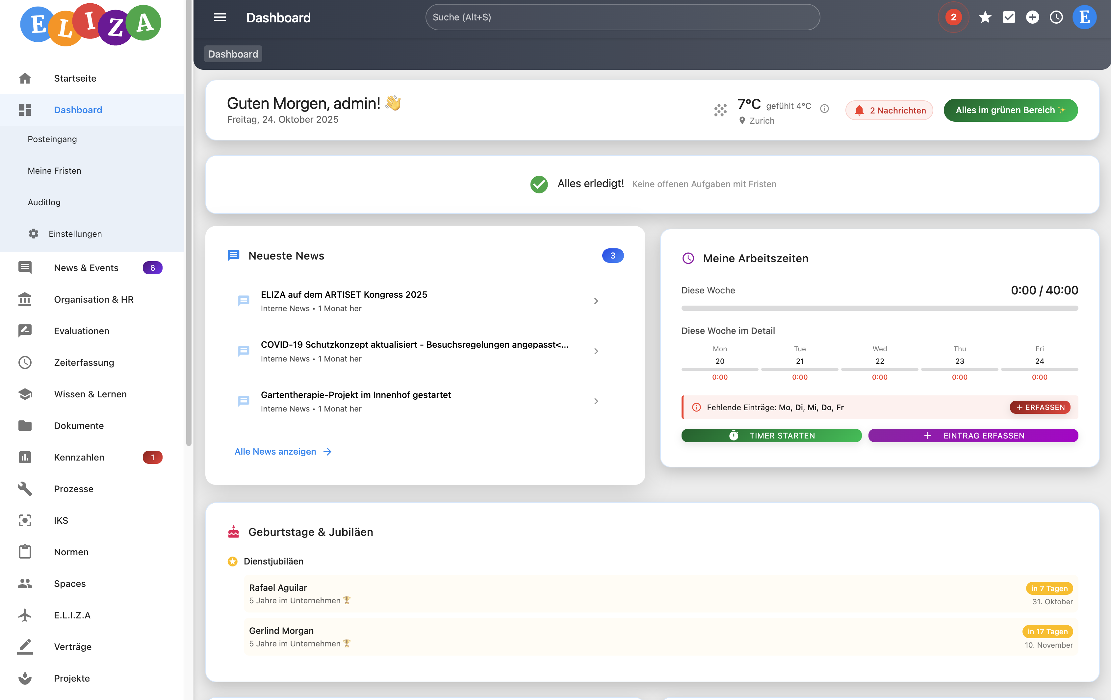
Task: Click the clock history icon in top bar
Action: tap(1057, 17)
